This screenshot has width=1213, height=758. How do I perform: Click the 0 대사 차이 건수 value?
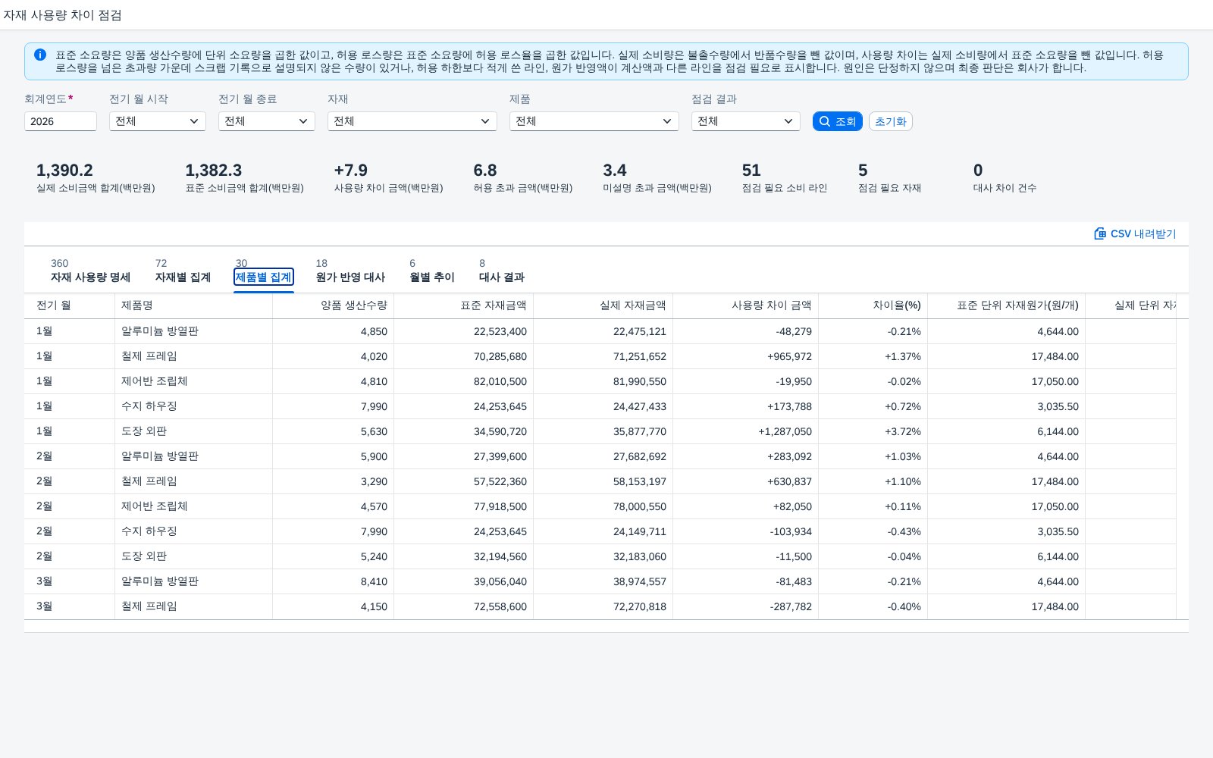pyautogui.click(x=978, y=171)
